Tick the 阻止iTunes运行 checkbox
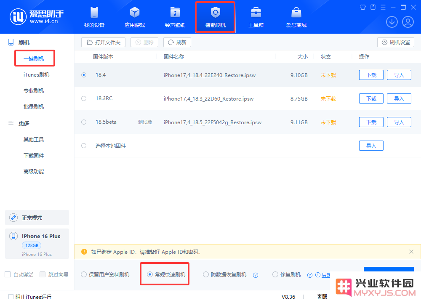Image resolution: width=421 pixels, height=303 pixels. tap(11, 297)
